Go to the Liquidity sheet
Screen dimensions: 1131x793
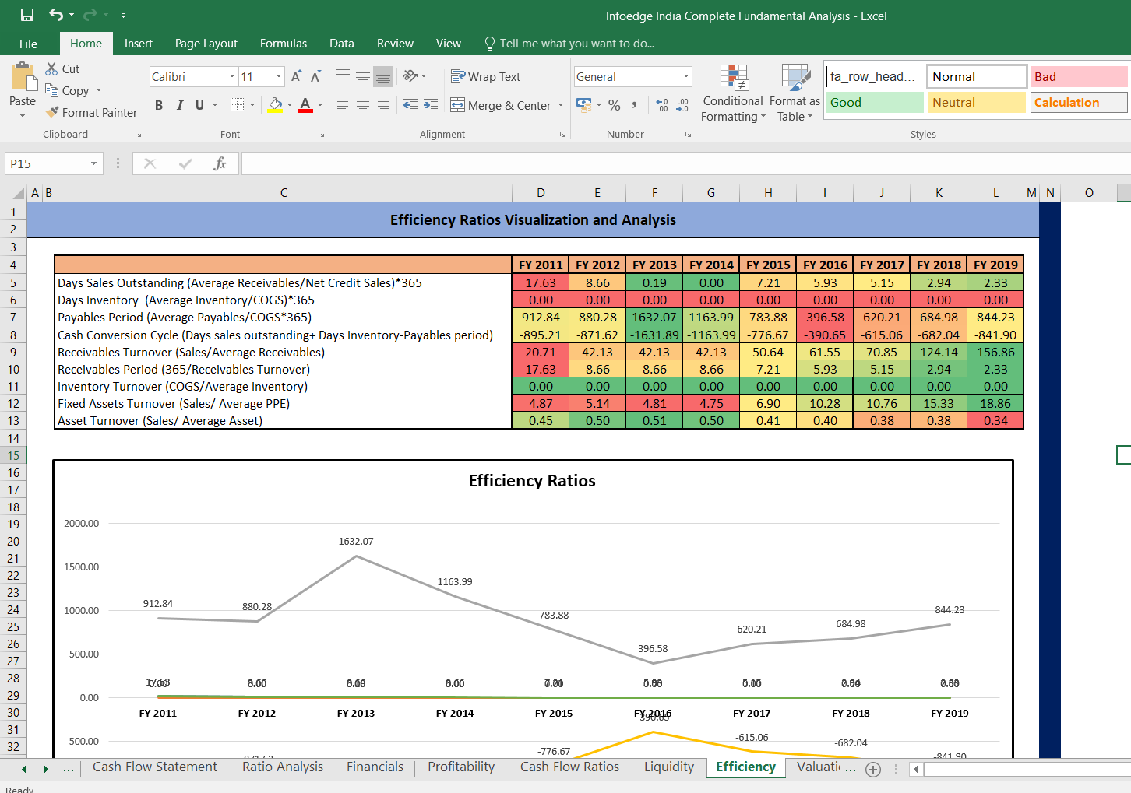pos(669,767)
